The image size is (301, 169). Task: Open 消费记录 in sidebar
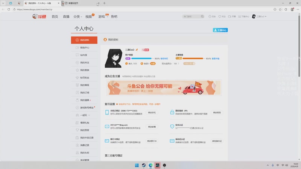pos(84,145)
